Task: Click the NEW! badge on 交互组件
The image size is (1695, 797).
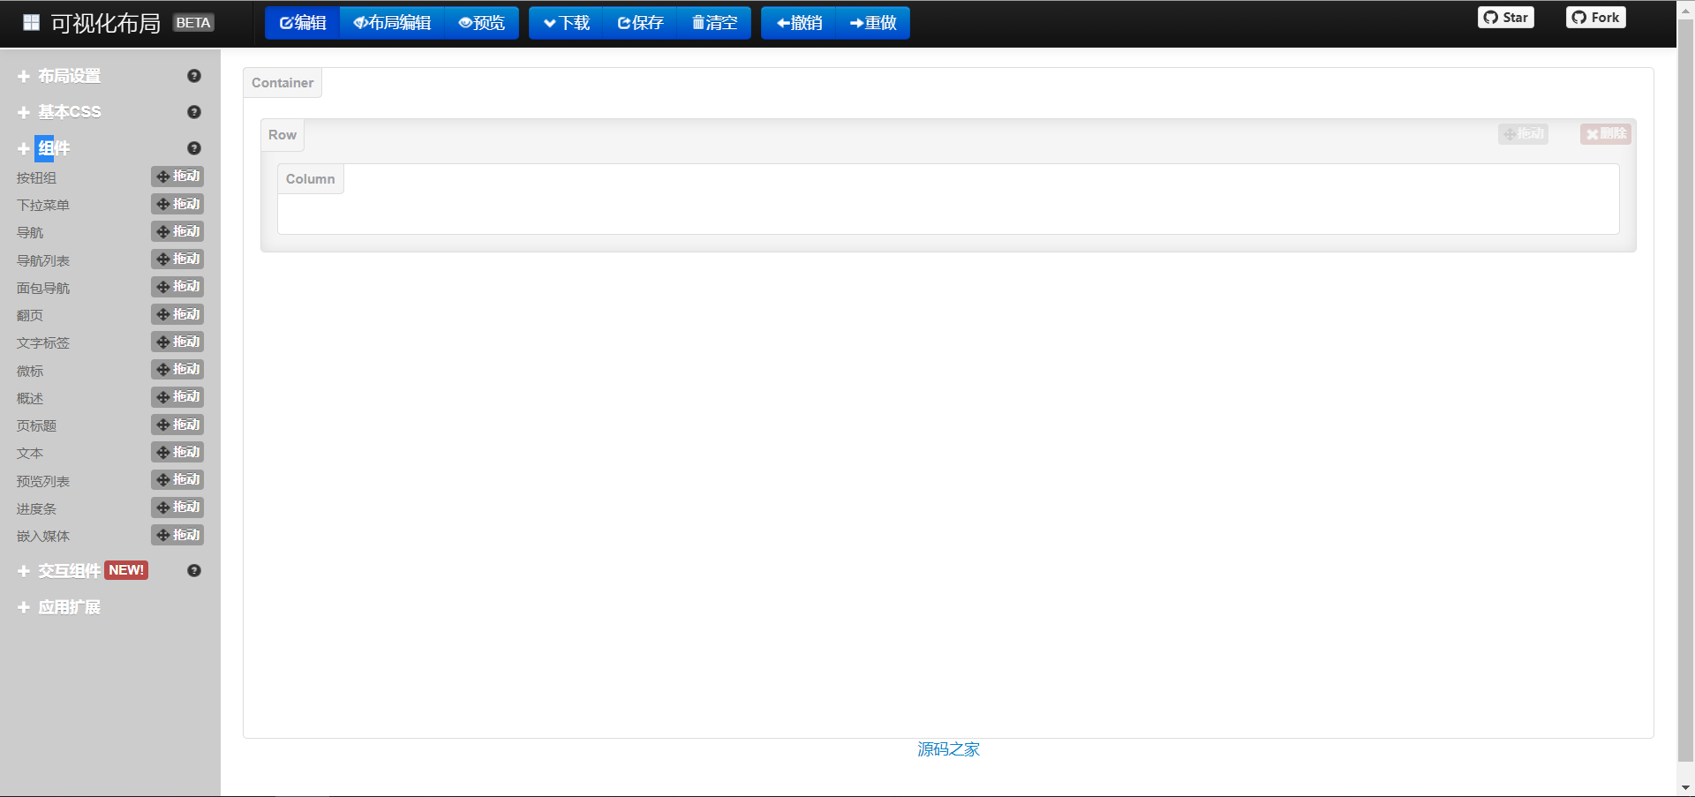Action: tap(126, 570)
